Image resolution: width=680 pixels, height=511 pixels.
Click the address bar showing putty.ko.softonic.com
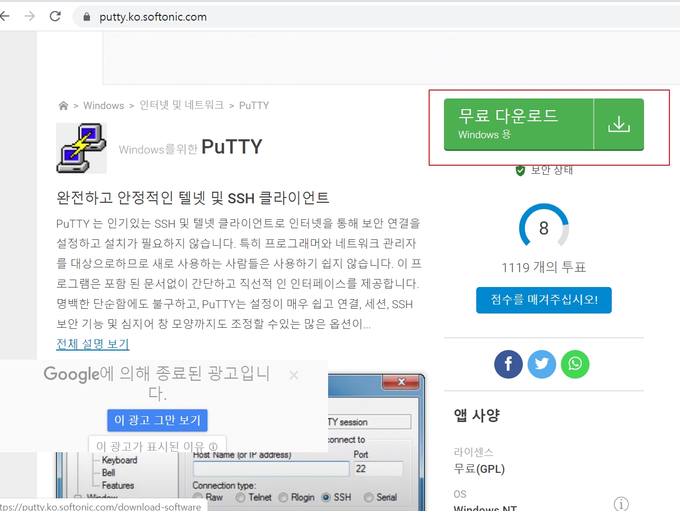(x=376, y=17)
